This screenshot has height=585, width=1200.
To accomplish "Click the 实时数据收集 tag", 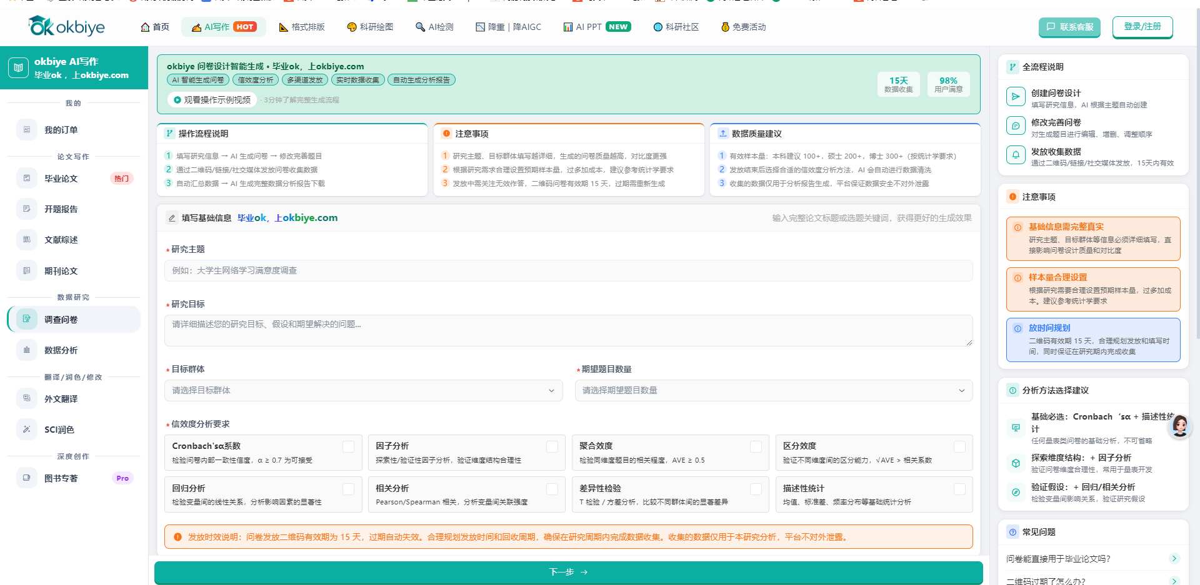I will pos(357,80).
